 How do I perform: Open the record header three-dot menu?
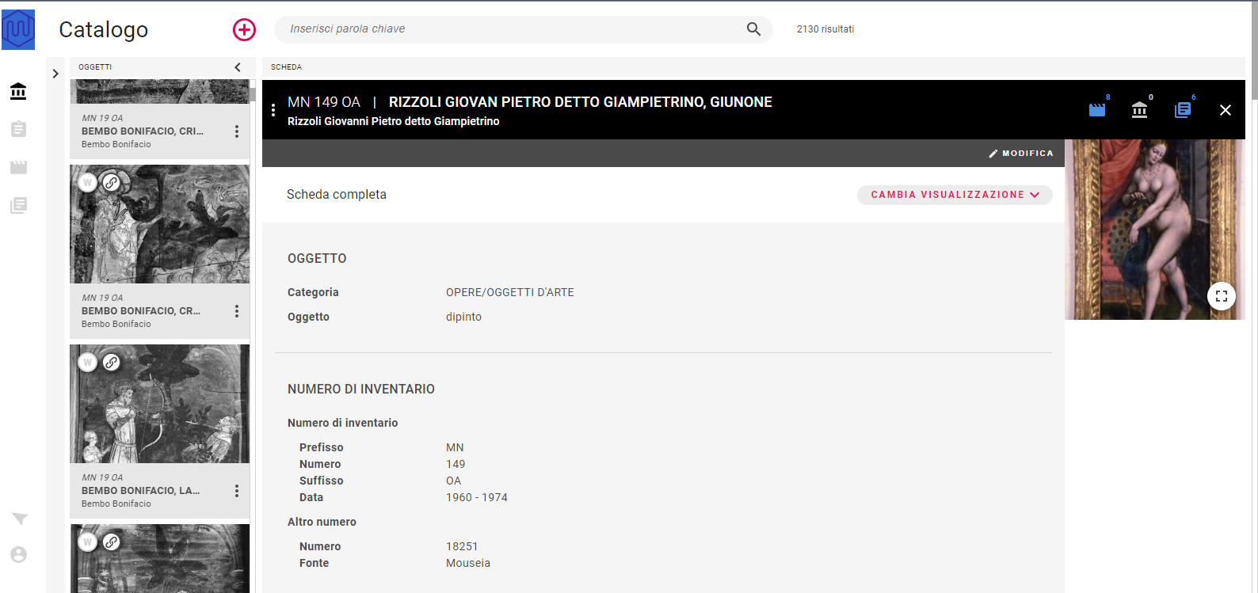pos(273,110)
